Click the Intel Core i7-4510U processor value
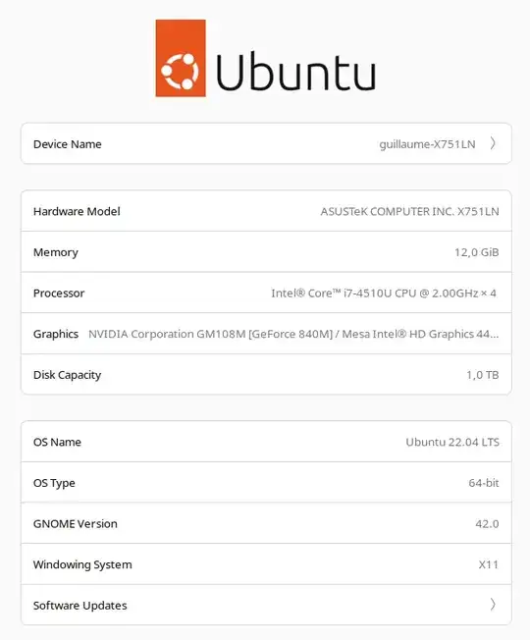 click(x=384, y=293)
